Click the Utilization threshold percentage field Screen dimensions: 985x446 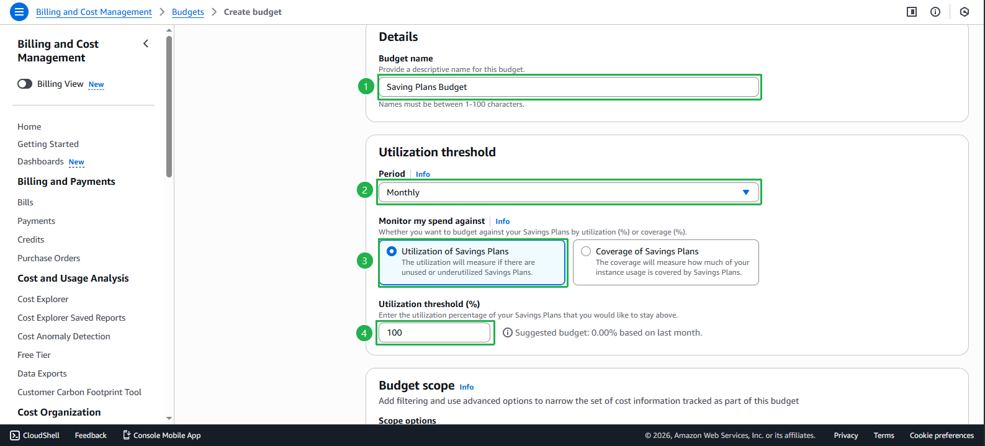tap(434, 332)
